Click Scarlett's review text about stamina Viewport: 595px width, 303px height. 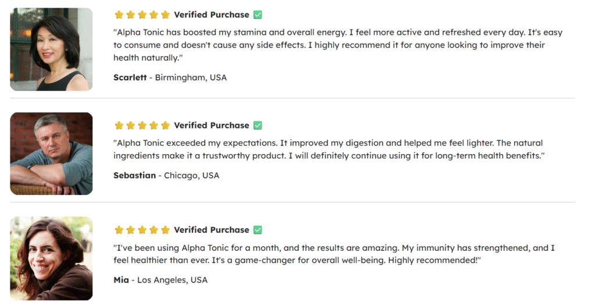(338, 45)
